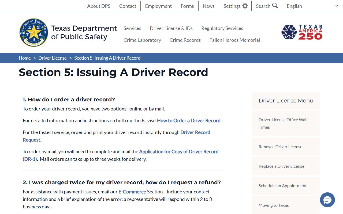Open the News page

pos(209,6)
